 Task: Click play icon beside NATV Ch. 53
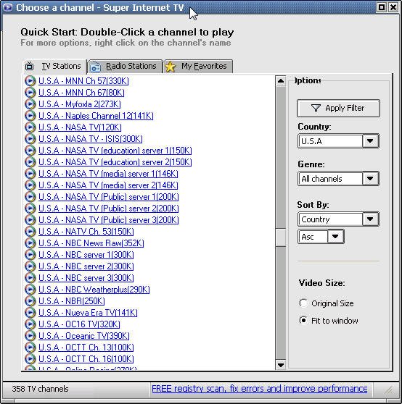pyautogui.click(x=30, y=232)
